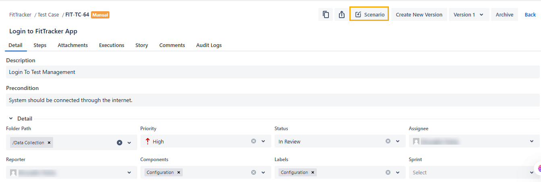Click the Archive button
This screenshot has height=182, width=541.
504,14
